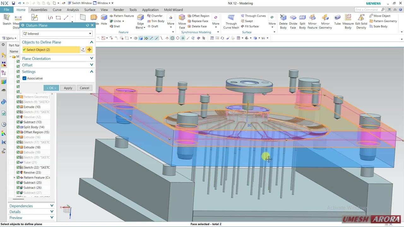Expand Pattern Feature tree node
This screenshot has height=227, width=404.
pos(14,178)
